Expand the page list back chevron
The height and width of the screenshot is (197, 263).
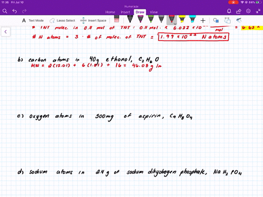point(5,32)
